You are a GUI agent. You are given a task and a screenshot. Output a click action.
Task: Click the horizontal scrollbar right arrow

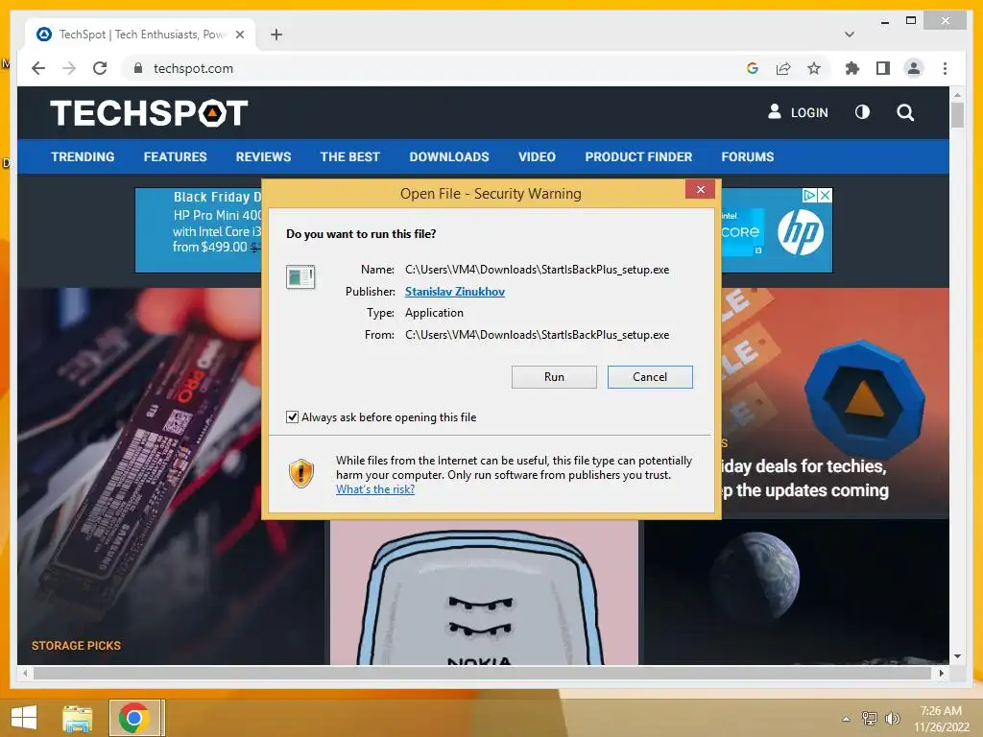pyautogui.click(x=941, y=673)
